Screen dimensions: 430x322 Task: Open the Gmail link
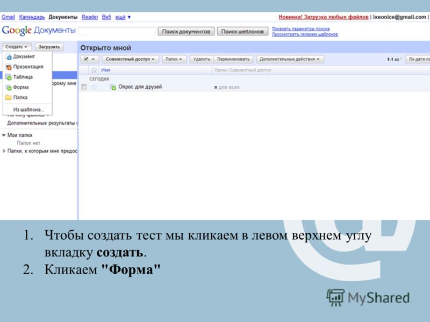pos(8,17)
